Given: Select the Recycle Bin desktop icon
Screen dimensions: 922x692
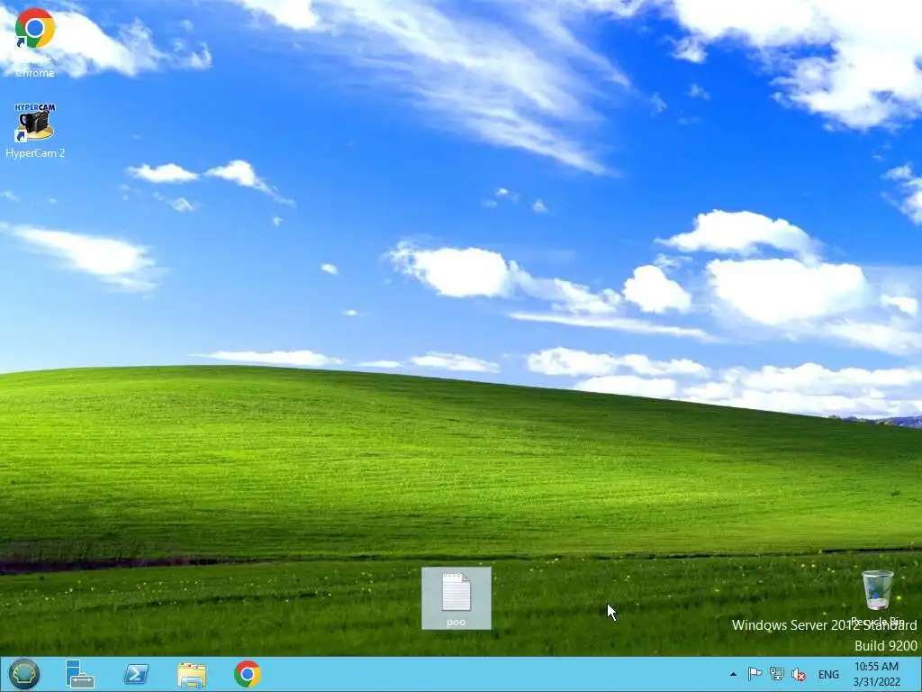Looking at the screenshot, I should click(877, 597).
